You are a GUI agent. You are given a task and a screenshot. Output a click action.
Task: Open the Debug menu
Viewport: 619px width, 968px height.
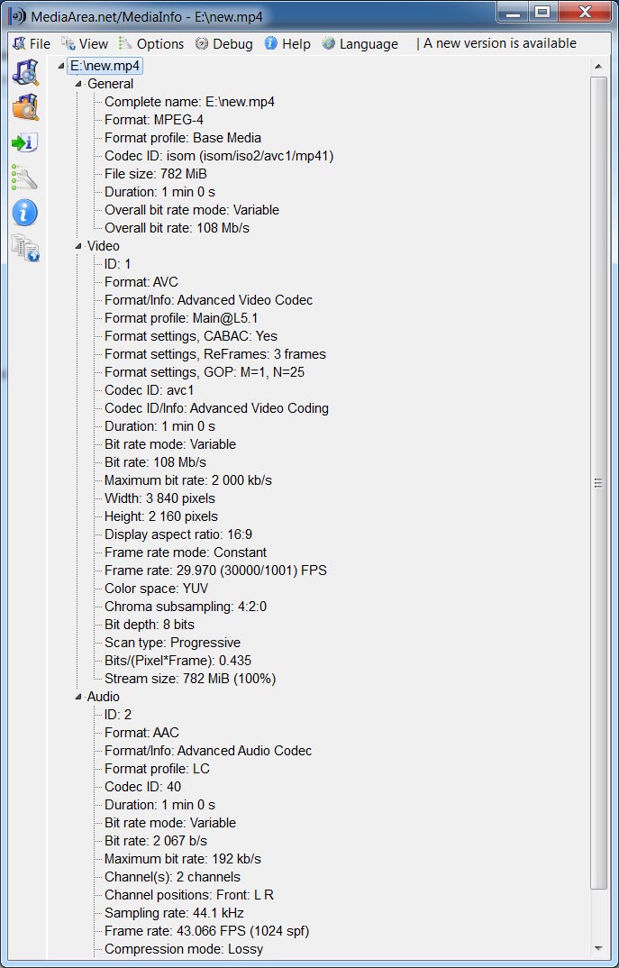224,44
